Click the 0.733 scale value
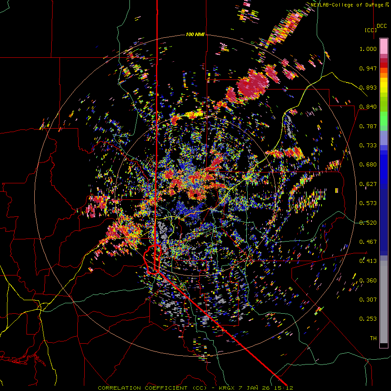The image size is (391, 391). pos(368,146)
